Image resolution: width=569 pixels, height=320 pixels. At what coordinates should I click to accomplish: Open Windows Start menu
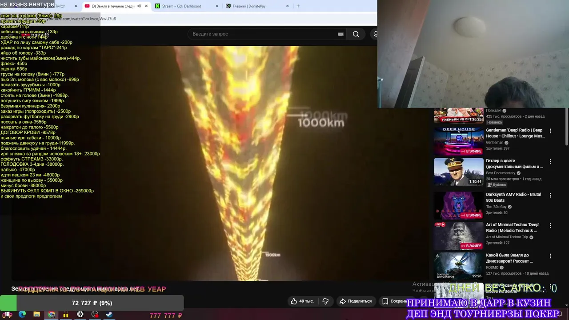7,315
